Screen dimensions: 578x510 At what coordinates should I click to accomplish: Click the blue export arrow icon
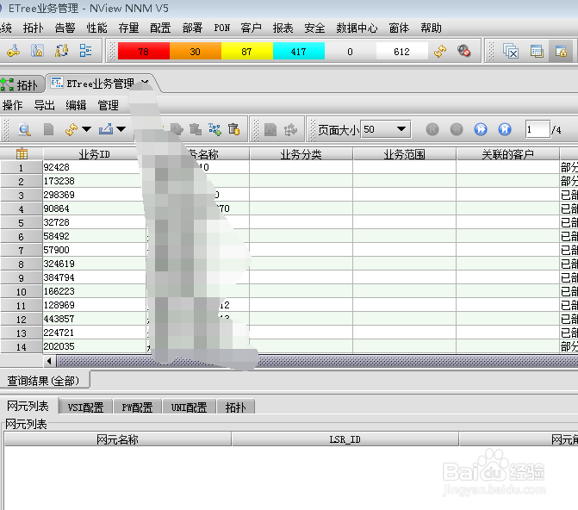(106, 129)
